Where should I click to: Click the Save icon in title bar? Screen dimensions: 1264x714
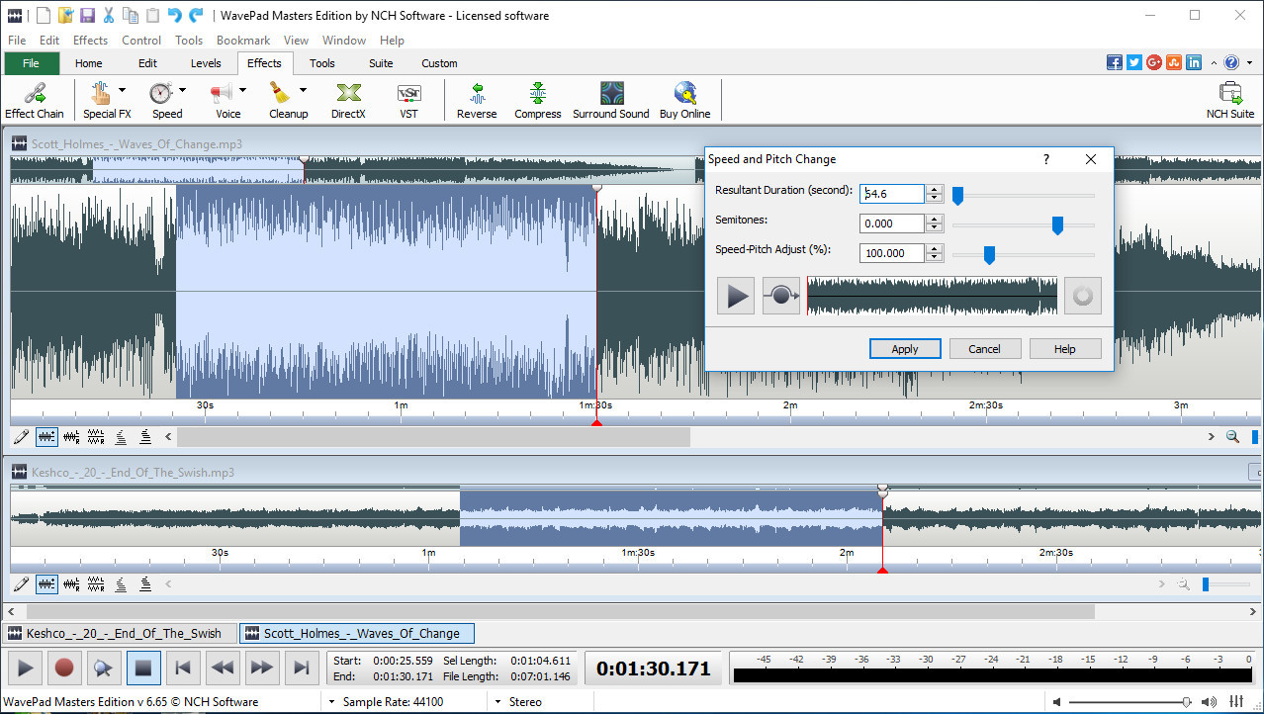tap(87, 15)
